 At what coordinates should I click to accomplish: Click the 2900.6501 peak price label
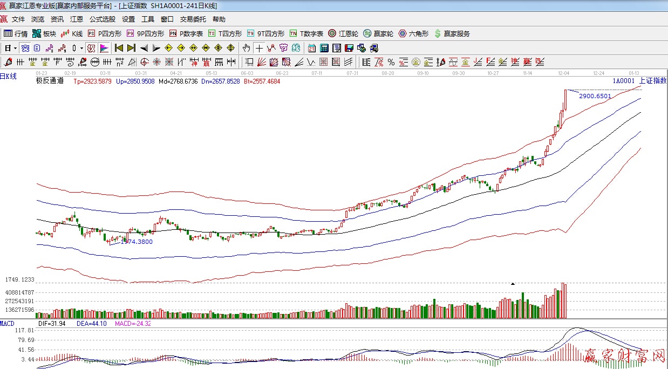click(595, 96)
